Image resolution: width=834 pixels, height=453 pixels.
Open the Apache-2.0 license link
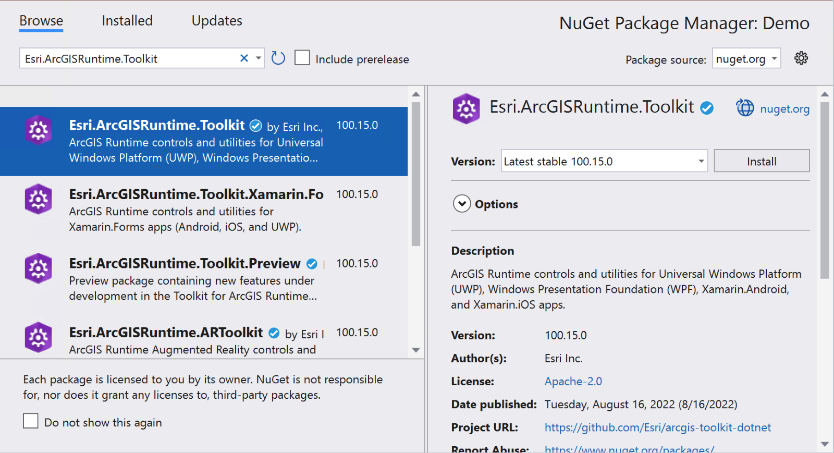[x=573, y=382]
